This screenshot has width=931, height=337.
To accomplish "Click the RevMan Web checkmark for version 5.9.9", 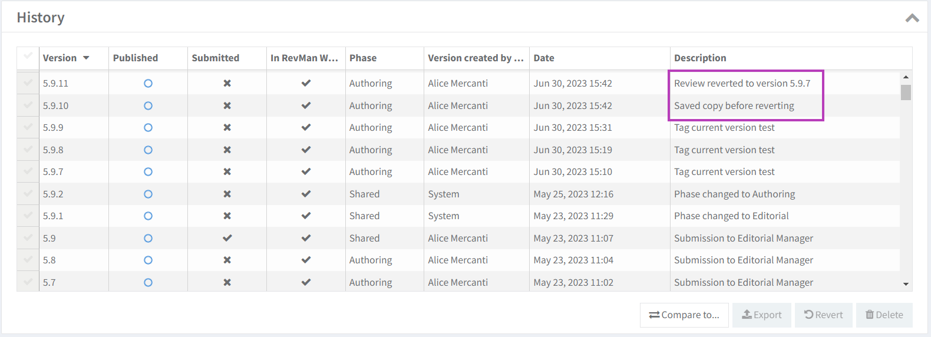I will click(x=306, y=128).
